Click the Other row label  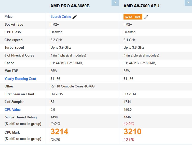(9, 86)
